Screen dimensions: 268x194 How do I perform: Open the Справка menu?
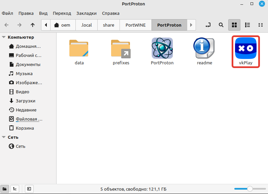[111, 13]
